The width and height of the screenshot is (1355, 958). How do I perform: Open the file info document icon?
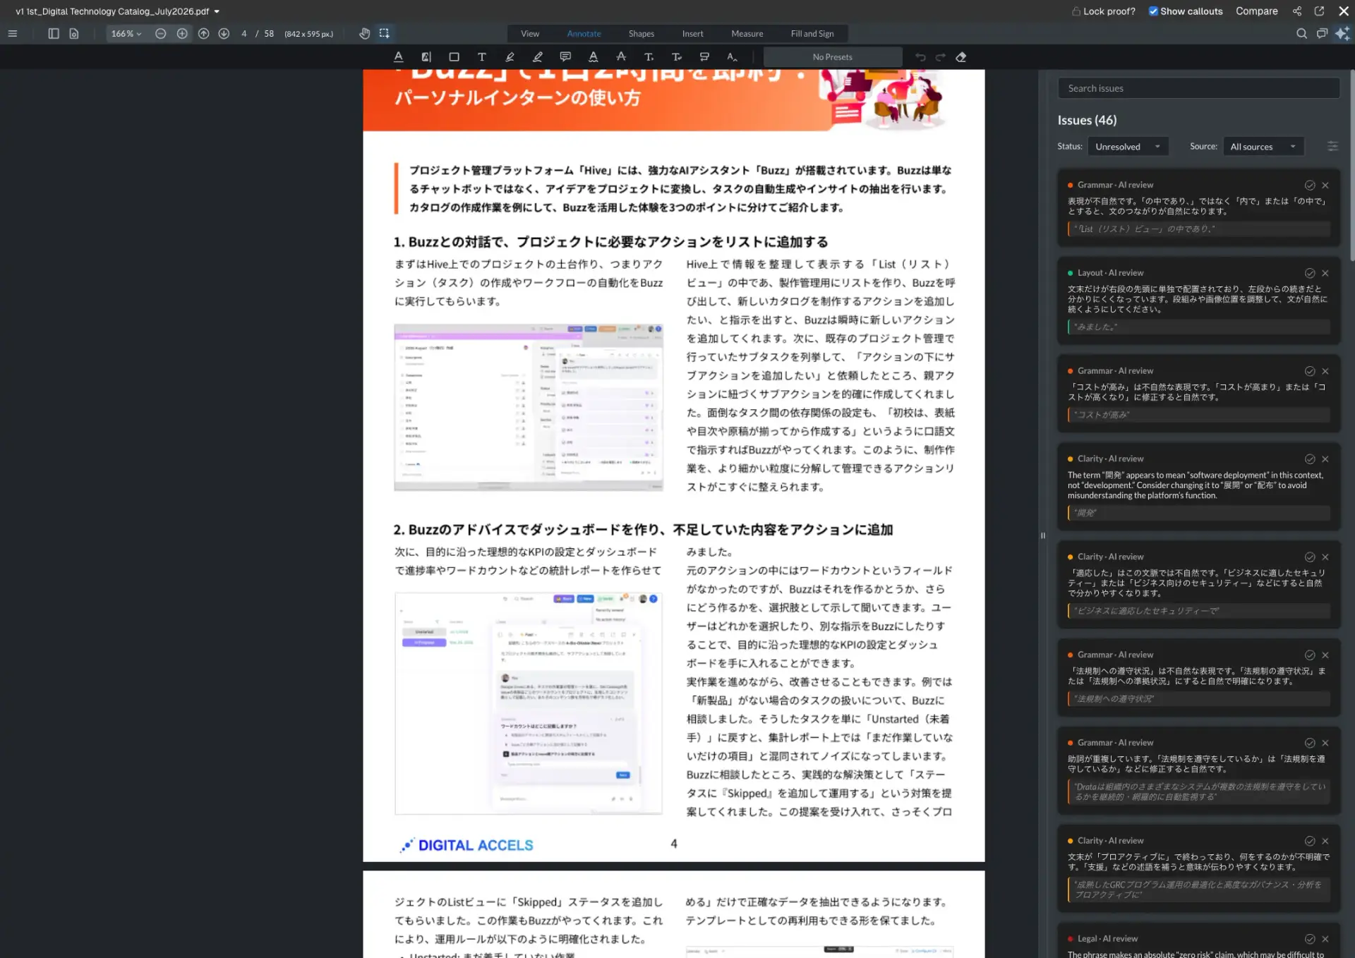click(74, 33)
